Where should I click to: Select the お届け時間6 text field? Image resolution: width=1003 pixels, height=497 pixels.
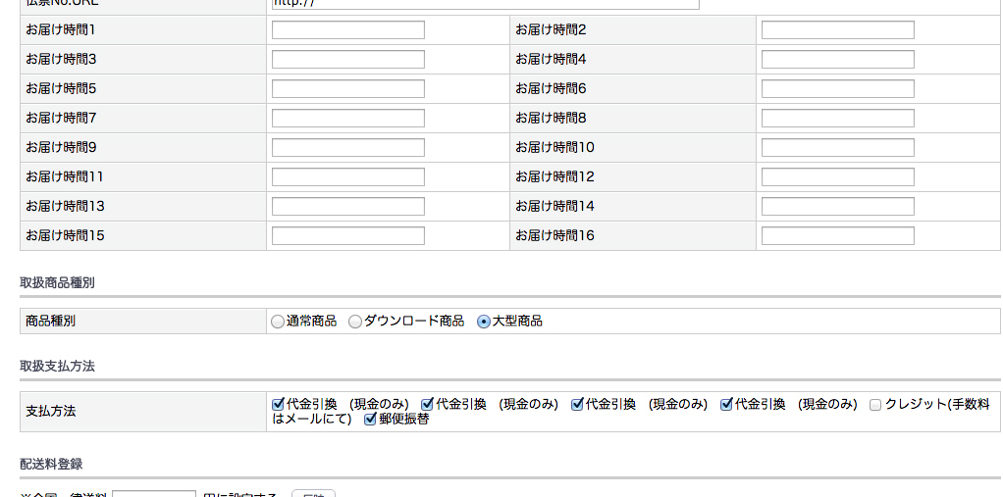[837, 89]
